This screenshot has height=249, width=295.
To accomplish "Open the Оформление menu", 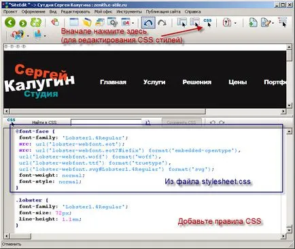I will pyautogui.click(x=33, y=12).
